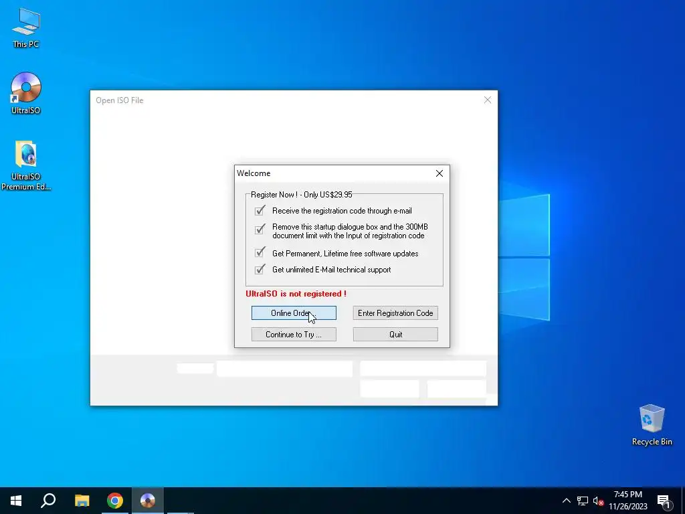This screenshot has height=514, width=685.
Task: Toggle 'Get Permanent, Lifetime free' checkmark
Action: 260,252
